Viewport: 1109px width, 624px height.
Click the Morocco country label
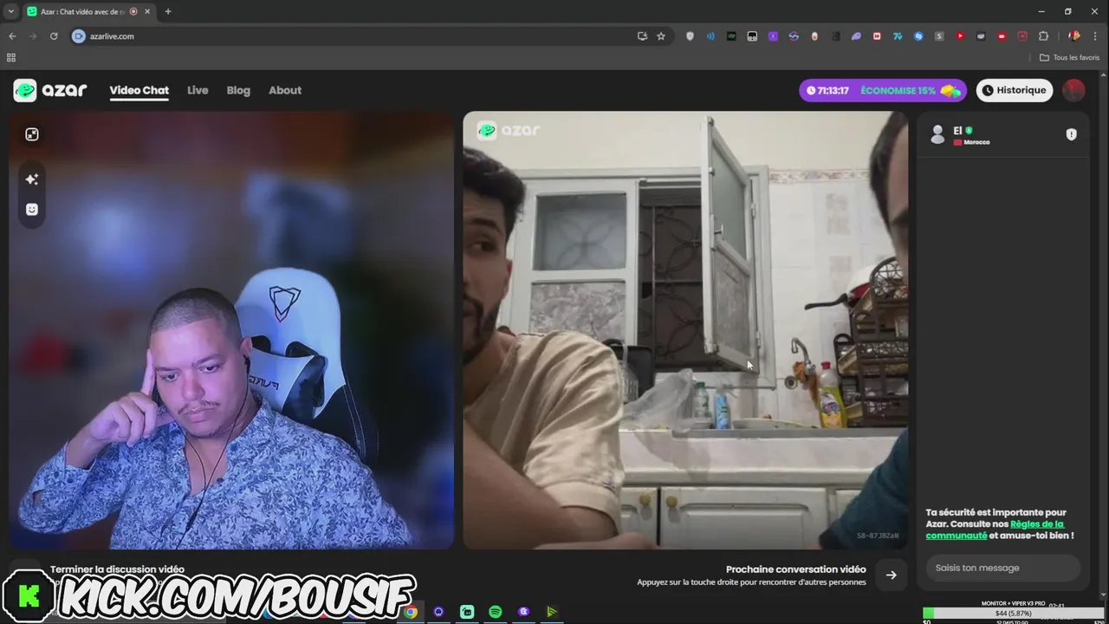976,142
